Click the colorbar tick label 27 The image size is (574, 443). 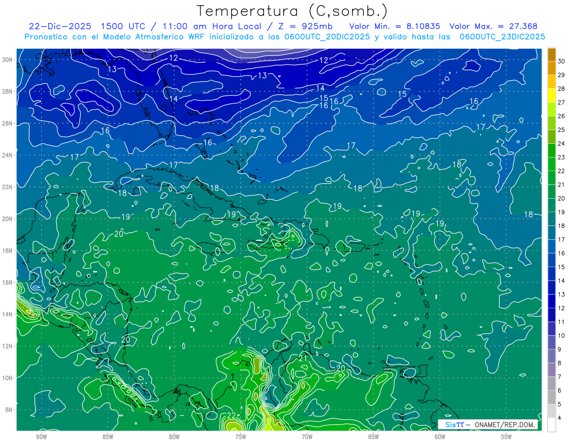(562, 102)
